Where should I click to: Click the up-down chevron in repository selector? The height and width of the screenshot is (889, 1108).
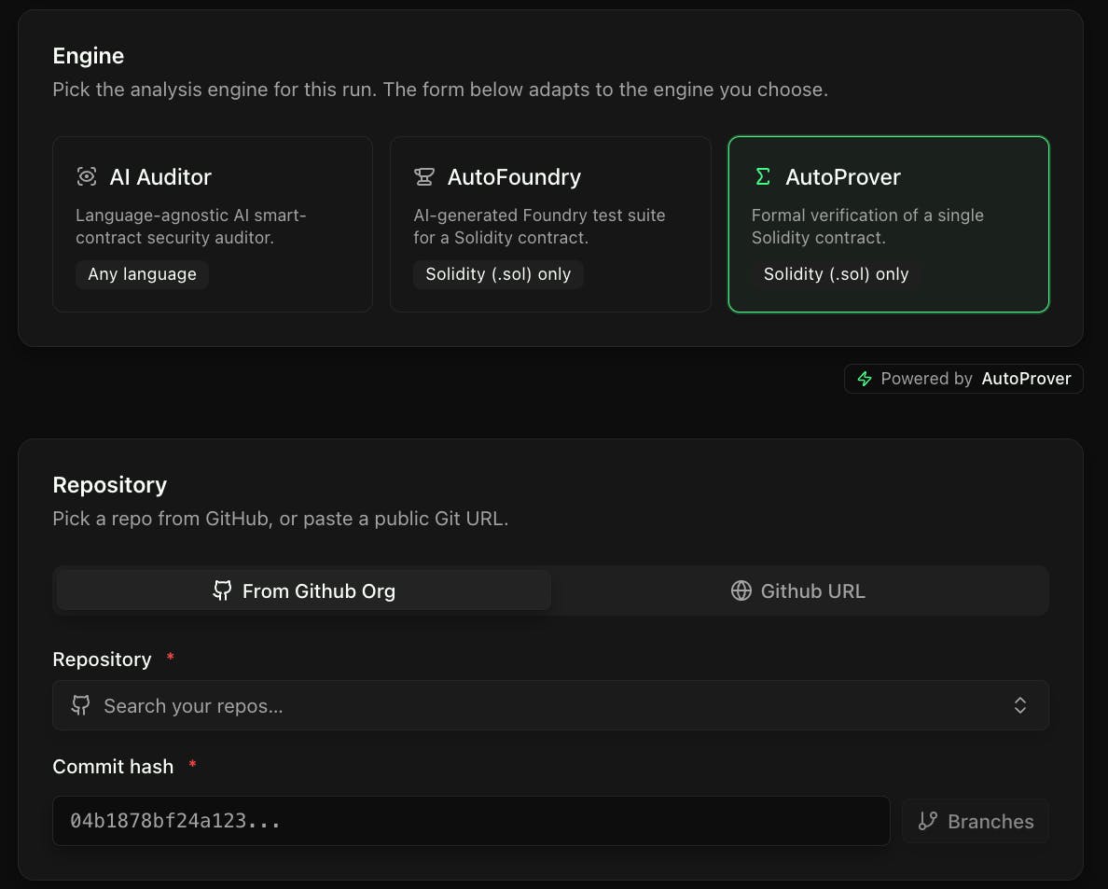pos(1019,705)
